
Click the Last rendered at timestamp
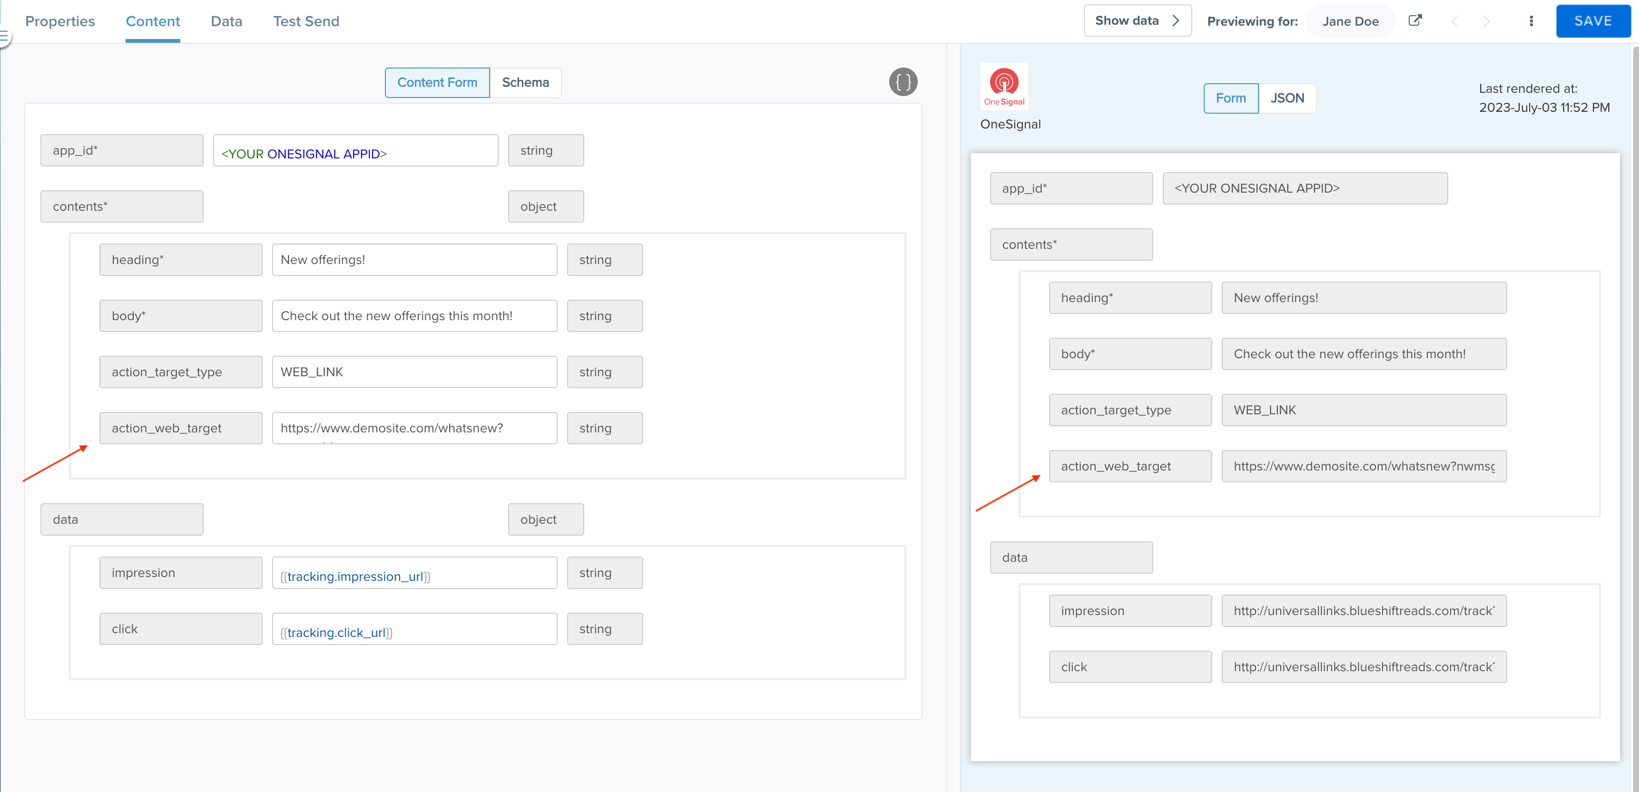pyautogui.click(x=1544, y=98)
